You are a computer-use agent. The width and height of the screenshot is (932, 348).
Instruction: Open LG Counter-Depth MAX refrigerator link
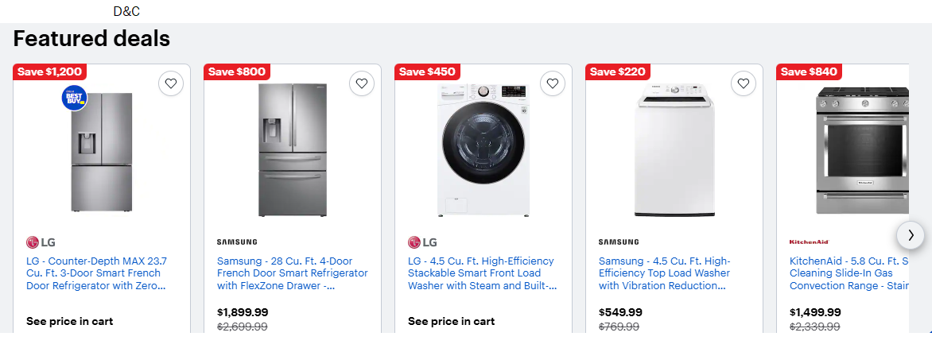[96, 273]
